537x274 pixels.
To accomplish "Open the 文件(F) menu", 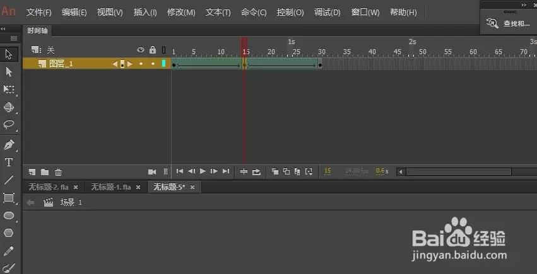I will click(39, 13).
